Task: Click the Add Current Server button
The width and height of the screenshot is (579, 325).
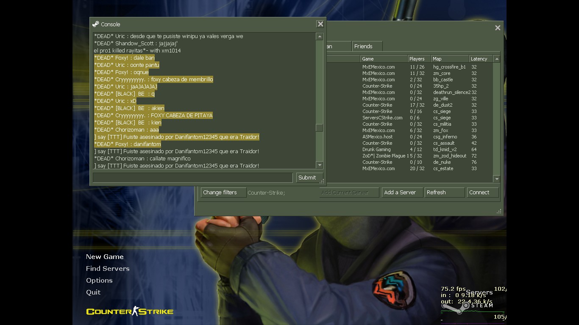Action: [x=349, y=193]
